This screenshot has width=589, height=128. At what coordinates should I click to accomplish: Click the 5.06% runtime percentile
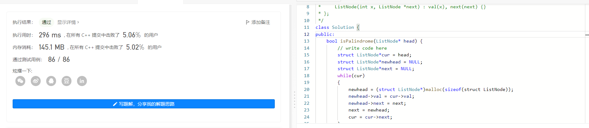[132, 35]
